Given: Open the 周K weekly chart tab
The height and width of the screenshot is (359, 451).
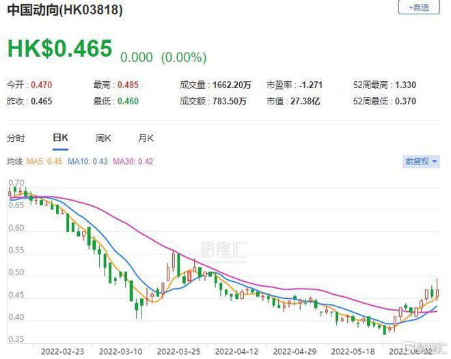Looking at the screenshot, I should [x=103, y=139].
